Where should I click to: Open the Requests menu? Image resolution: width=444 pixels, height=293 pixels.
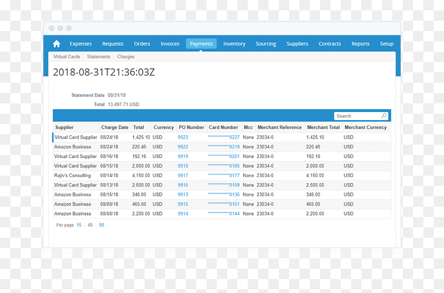pyautogui.click(x=113, y=43)
